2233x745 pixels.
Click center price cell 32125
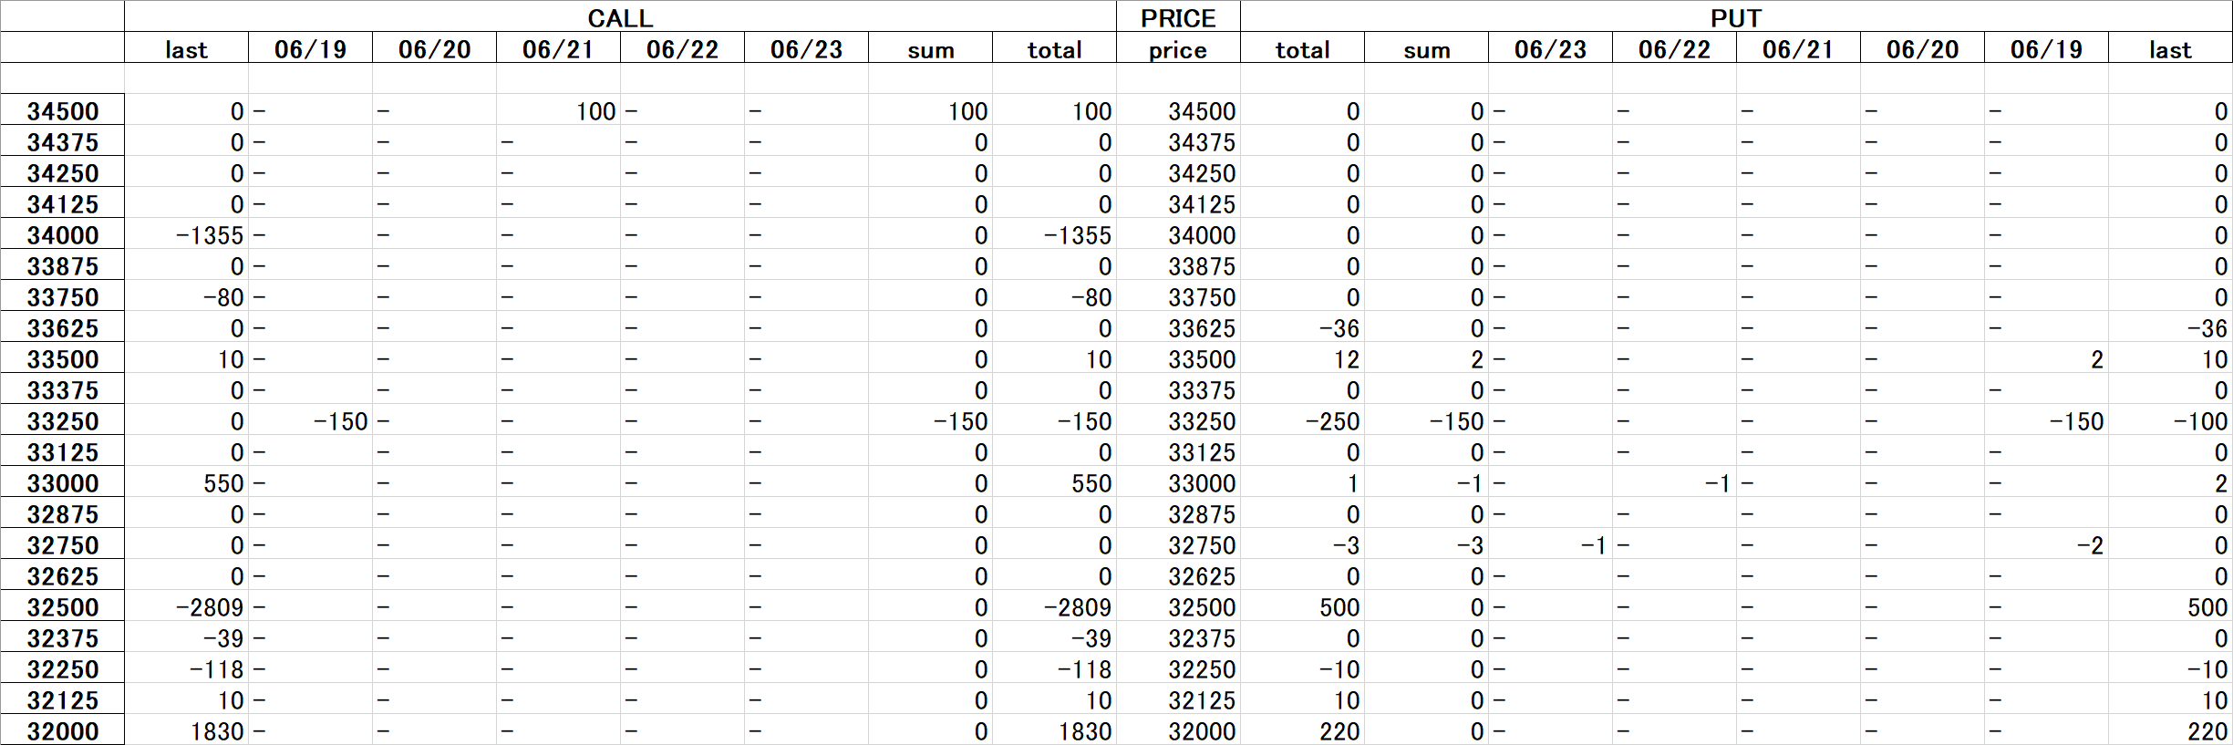[x=1178, y=700]
